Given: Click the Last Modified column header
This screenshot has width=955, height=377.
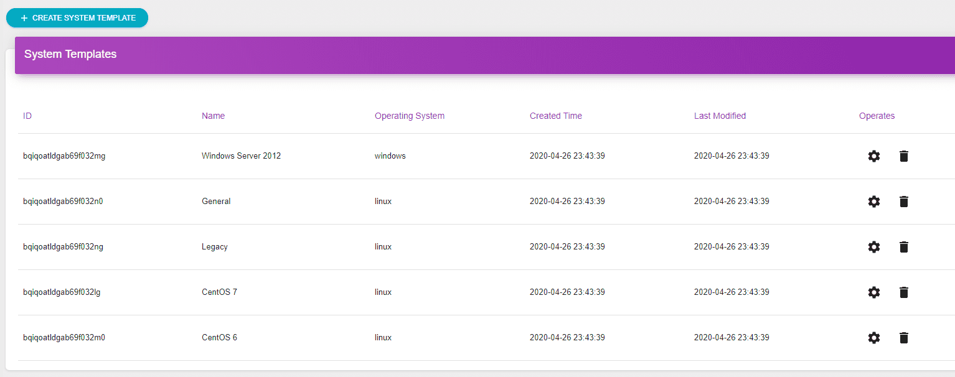Looking at the screenshot, I should 720,116.
